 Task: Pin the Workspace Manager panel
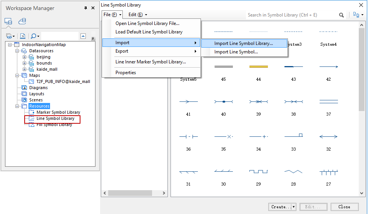(85, 8)
